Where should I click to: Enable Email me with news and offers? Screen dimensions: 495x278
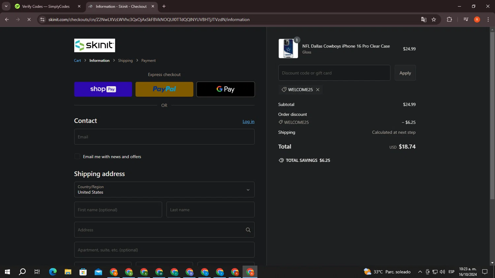[77, 156]
